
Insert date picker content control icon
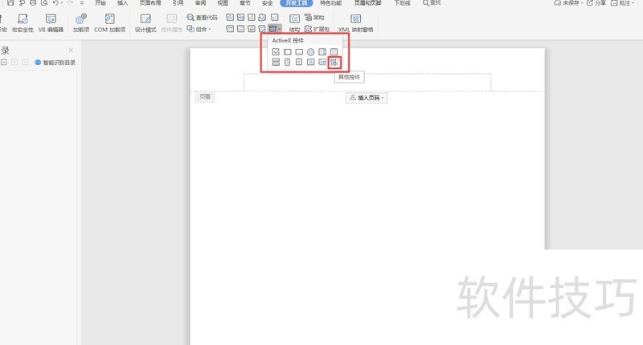(x=252, y=29)
